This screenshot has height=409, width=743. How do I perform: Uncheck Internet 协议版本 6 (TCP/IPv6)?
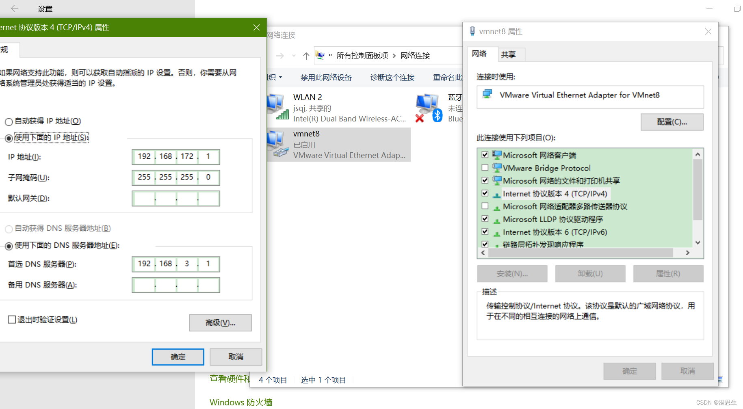point(485,232)
